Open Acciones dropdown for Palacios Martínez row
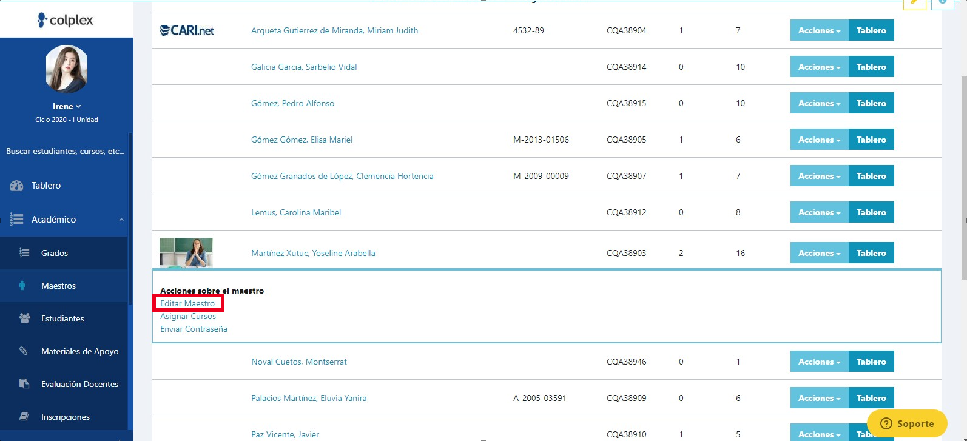Viewport: 967px width, 441px height. [x=819, y=398]
